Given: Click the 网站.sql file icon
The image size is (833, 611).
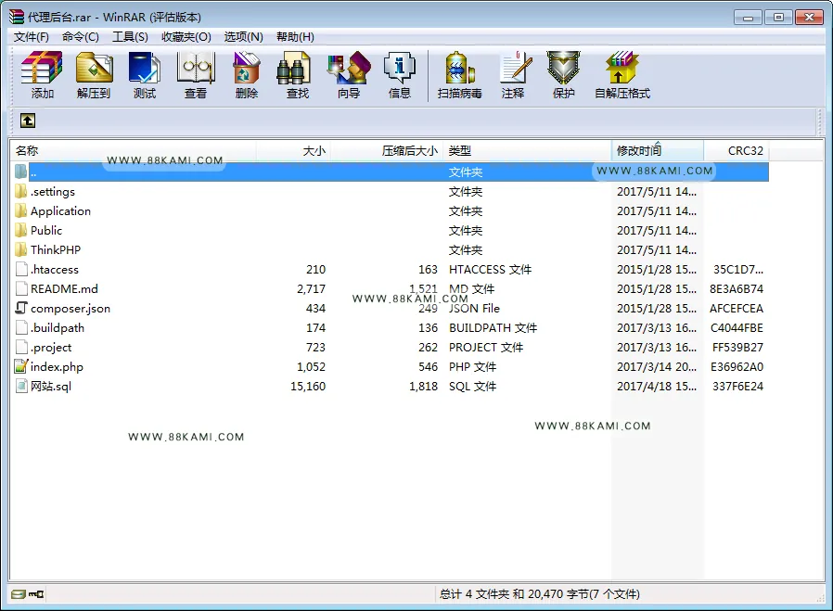Looking at the screenshot, I should 21,386.
